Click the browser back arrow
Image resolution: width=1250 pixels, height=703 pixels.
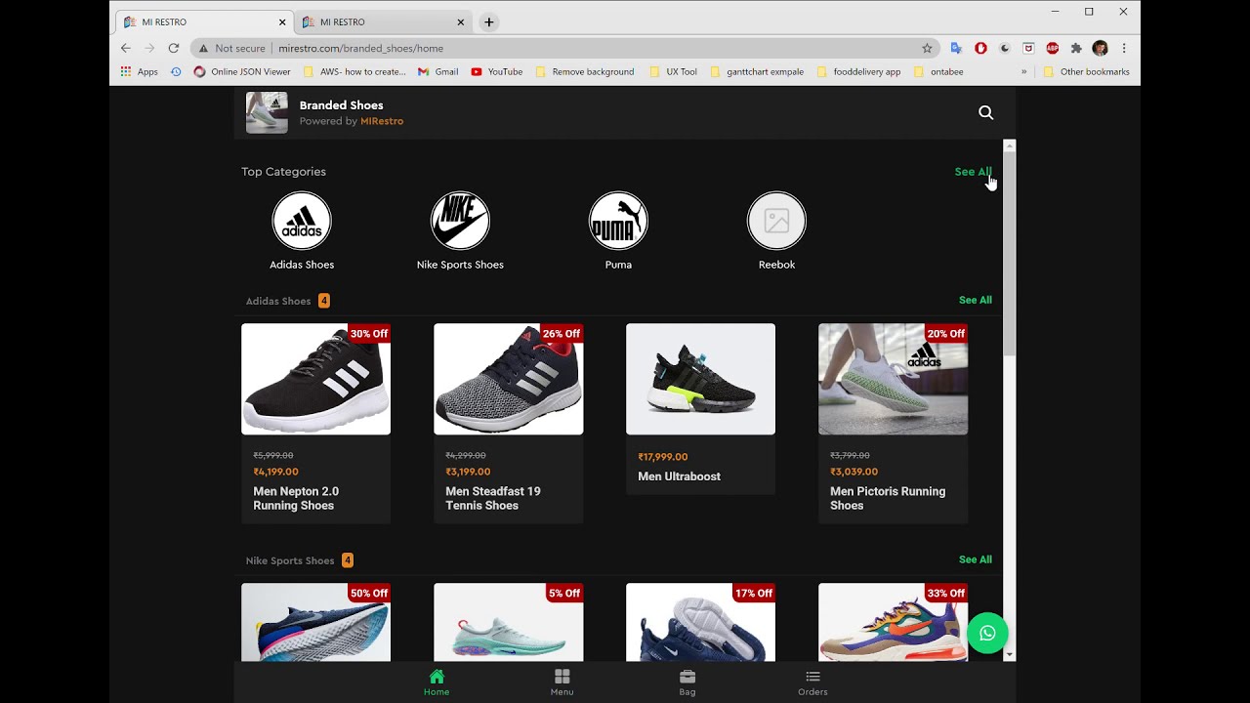(125, 48)
